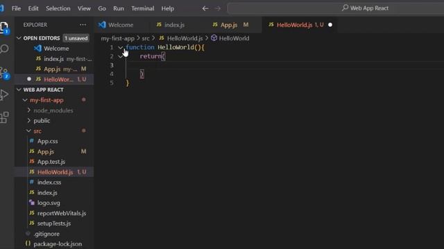Open the Edit menu

33,8
